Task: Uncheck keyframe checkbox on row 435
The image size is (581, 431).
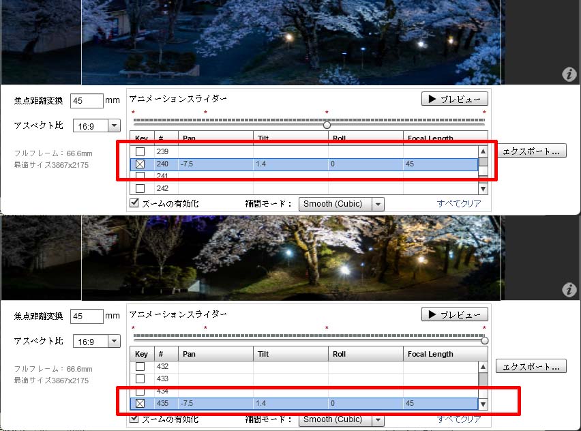Action: [x=140, y=404]
